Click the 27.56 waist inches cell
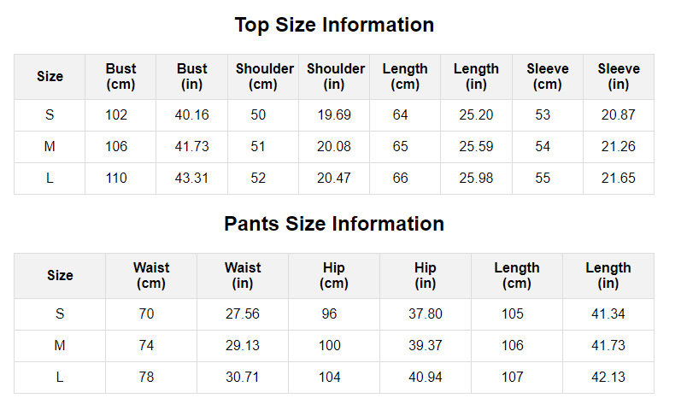The width and height of the screenshot is (687, 410). (x=242, y=314)
